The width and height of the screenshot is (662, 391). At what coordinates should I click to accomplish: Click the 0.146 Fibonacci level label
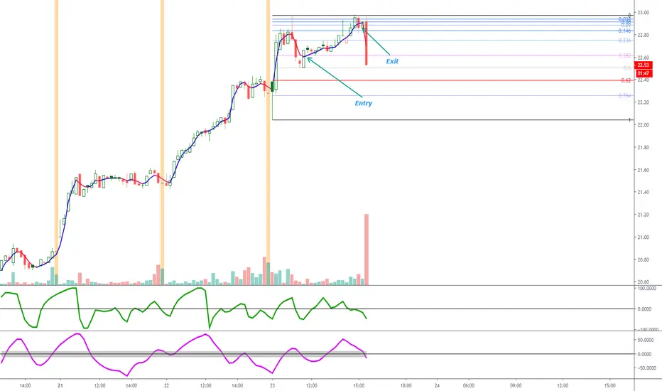[624, 31]
